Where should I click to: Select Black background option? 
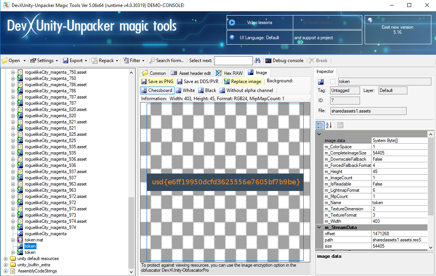207,90
